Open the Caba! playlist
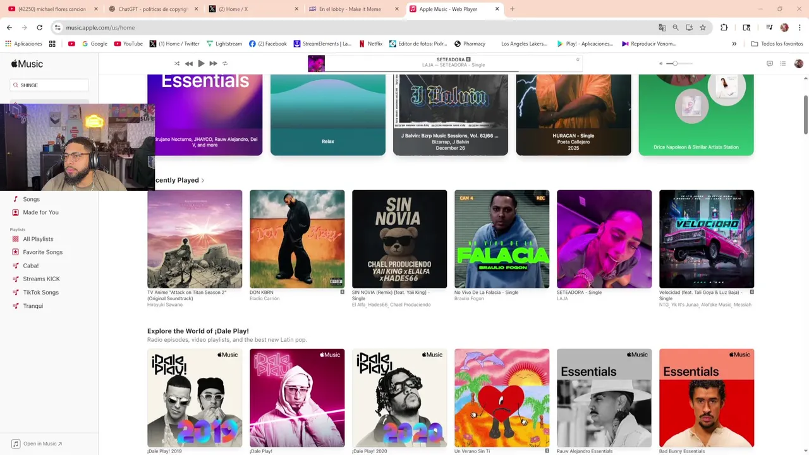This screenshot has height=455, width=809. (30, 265)
